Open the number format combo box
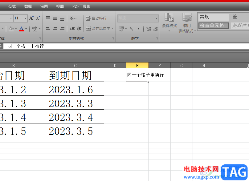The image size is (249, 181). pos(138,18)
